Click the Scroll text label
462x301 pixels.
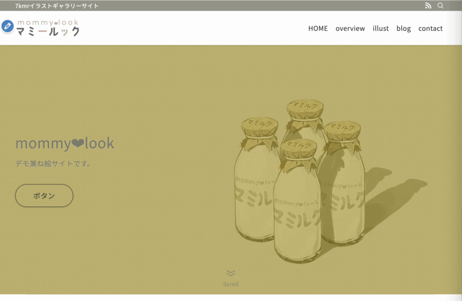pyautogui.click(x=231, y=284)
